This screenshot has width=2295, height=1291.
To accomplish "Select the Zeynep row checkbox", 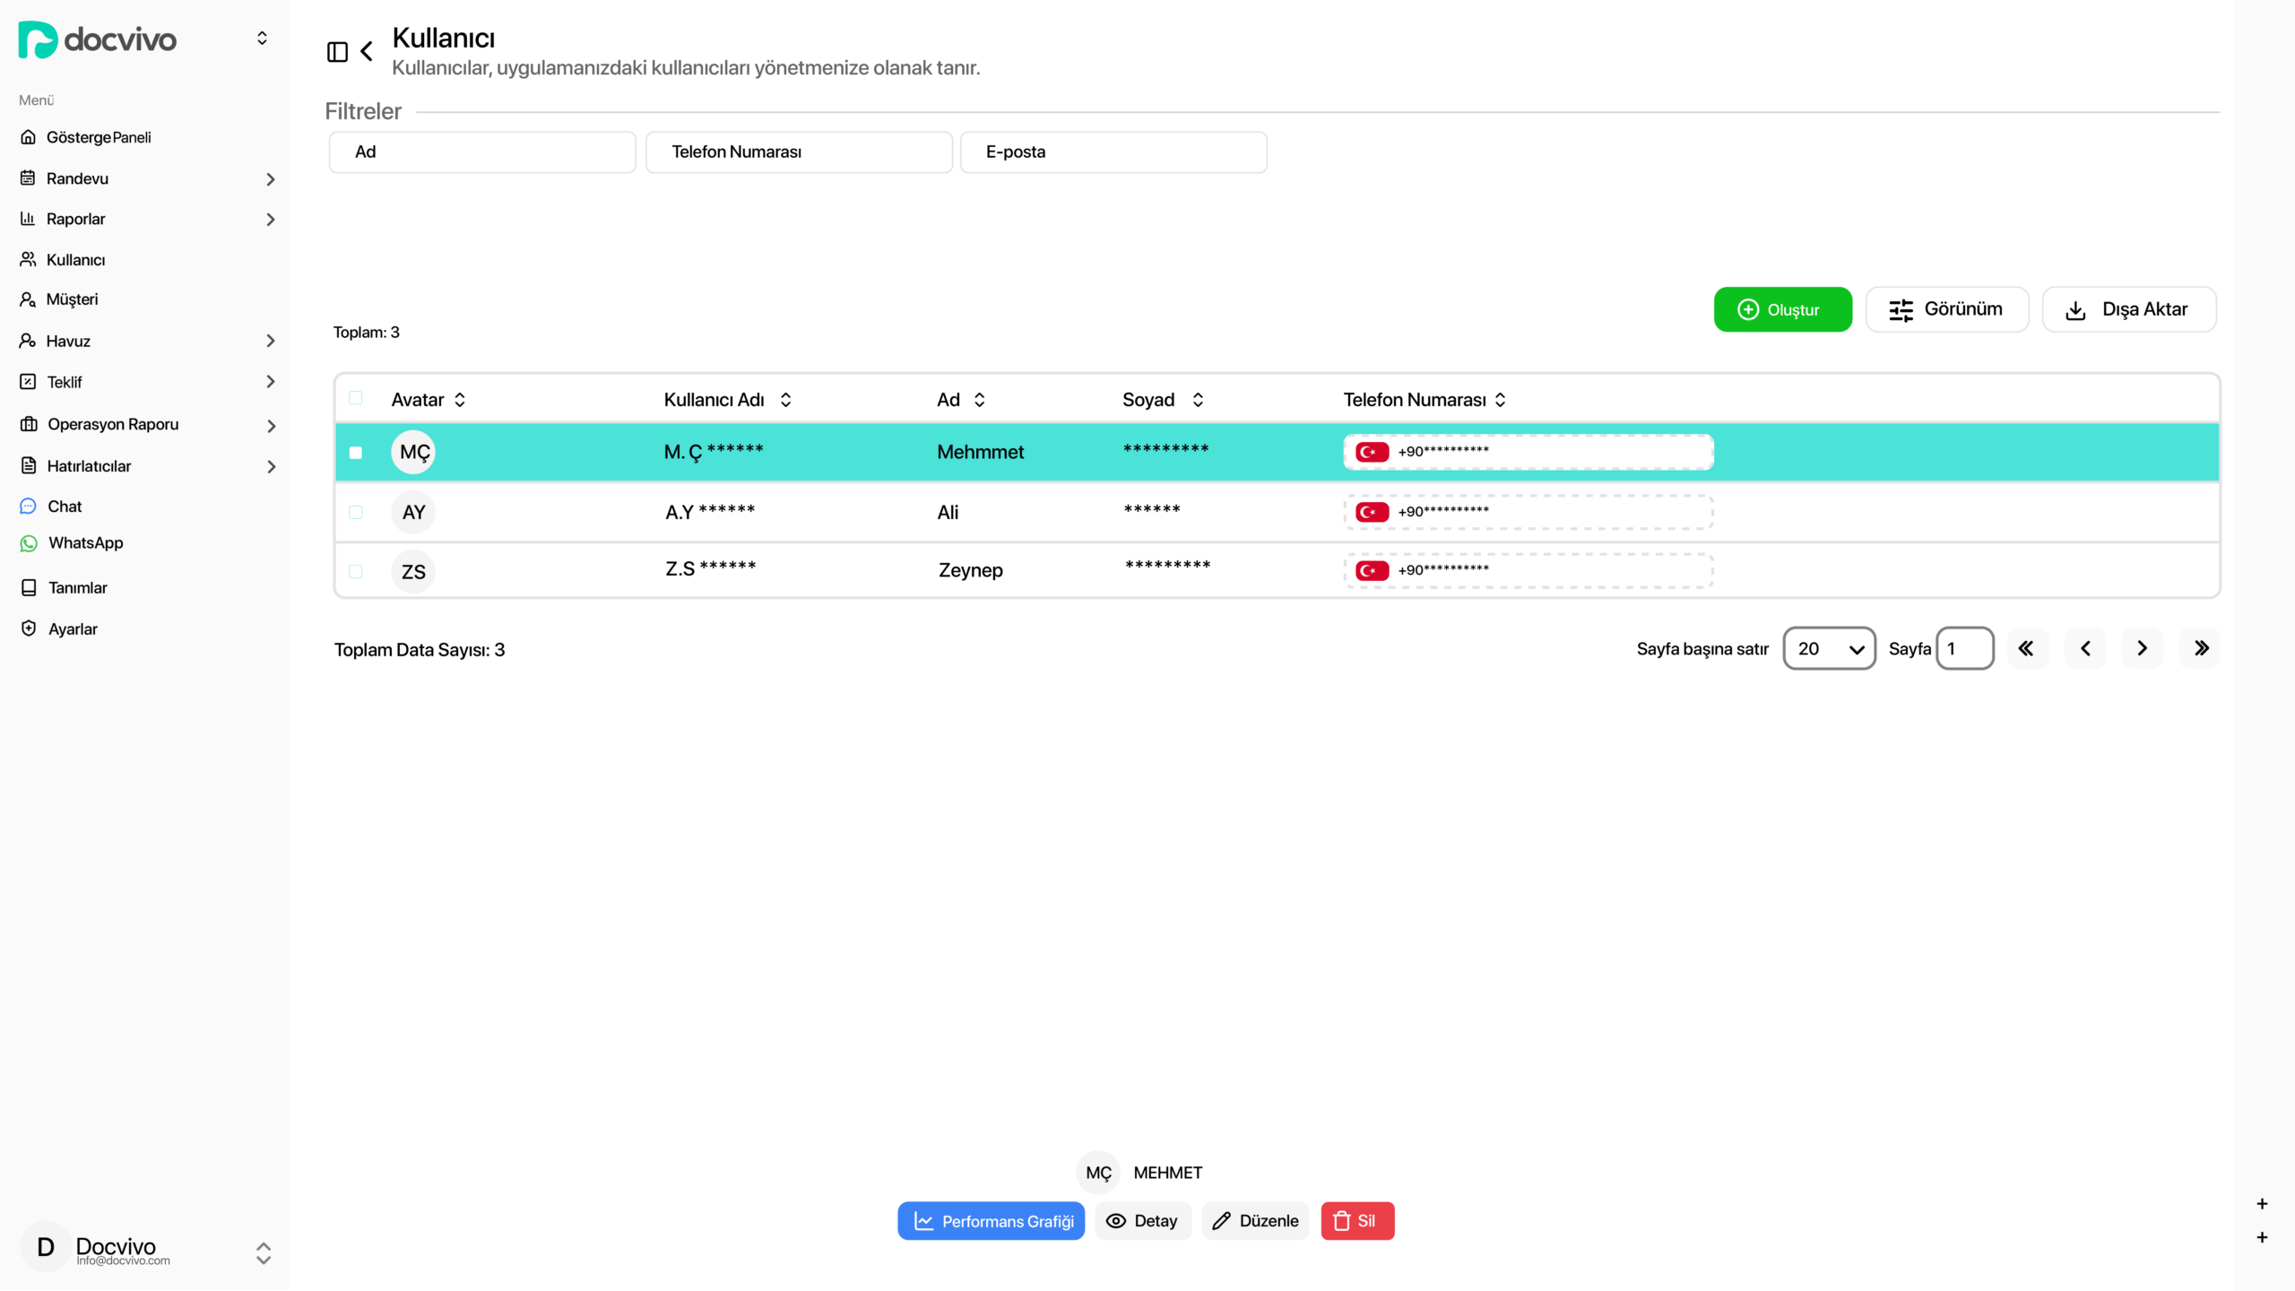I will 356,571.
